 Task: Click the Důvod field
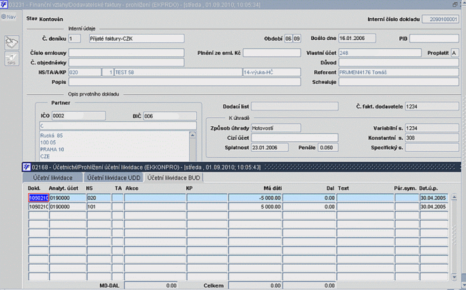pos(399,63)
